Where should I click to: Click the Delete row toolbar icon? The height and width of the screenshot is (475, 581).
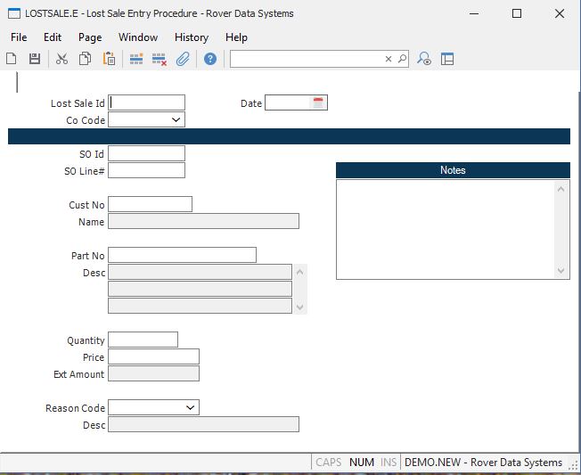tap(160, 59)
